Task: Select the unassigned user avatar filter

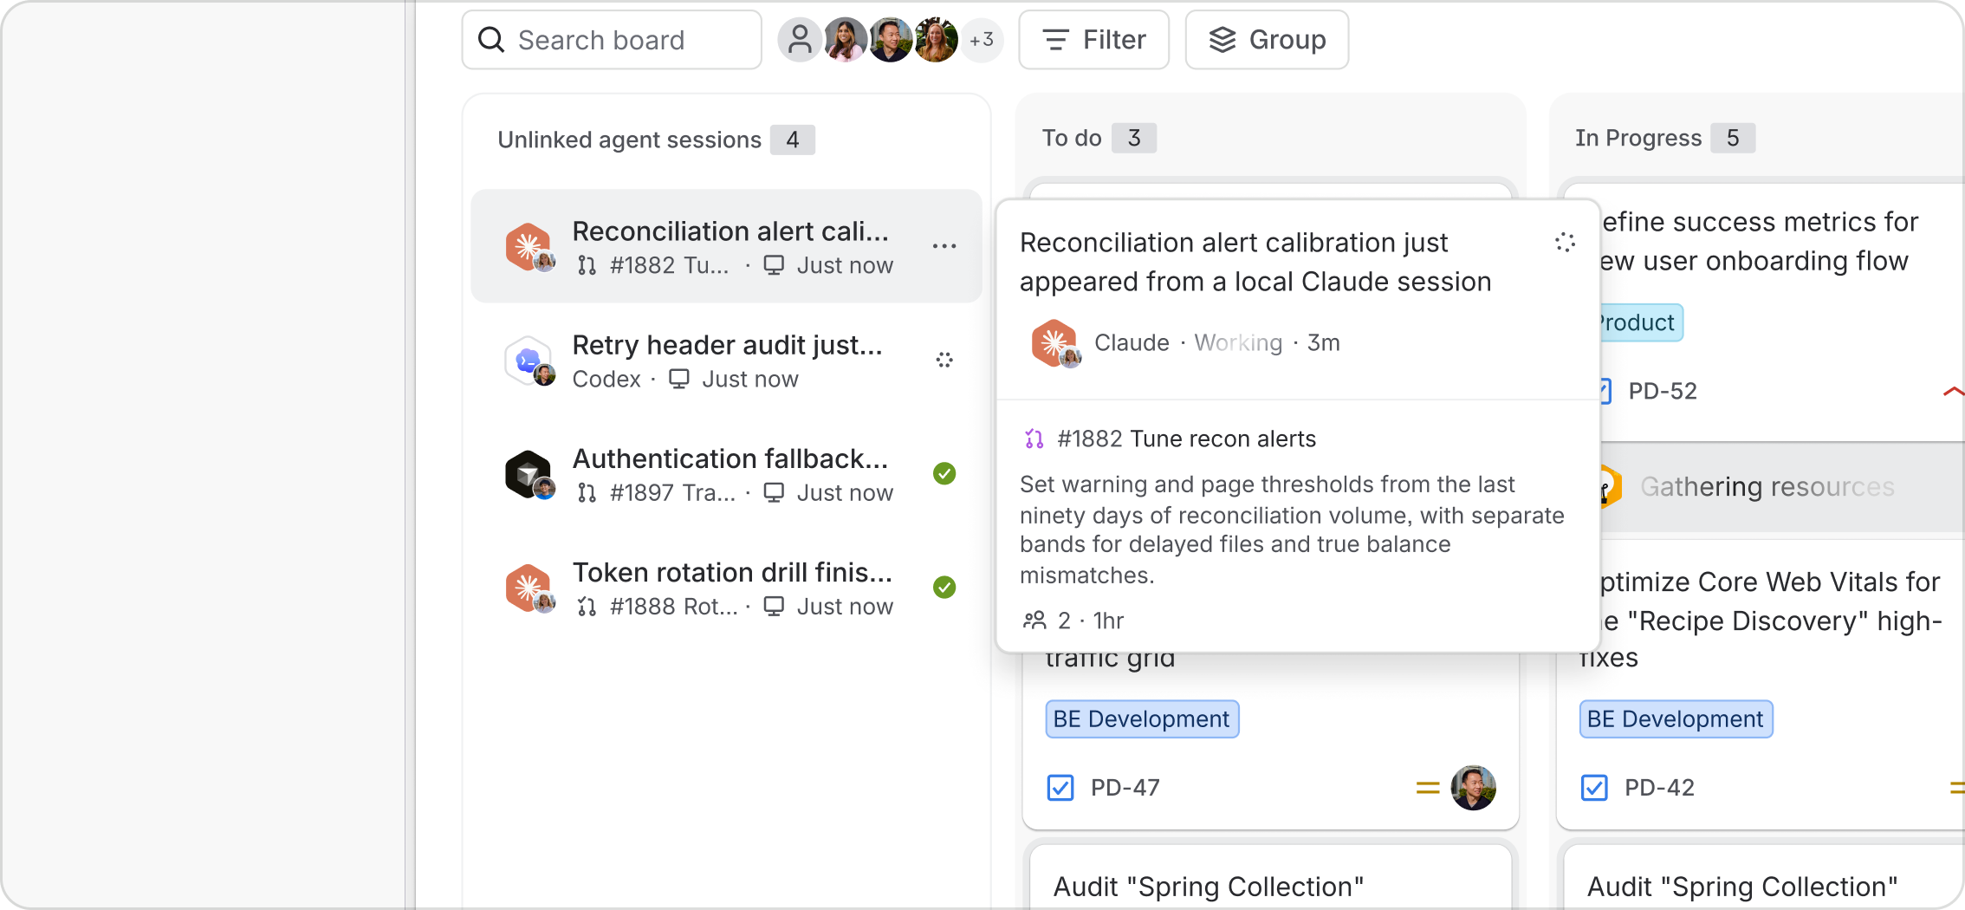Action: [x=799, y=40]
